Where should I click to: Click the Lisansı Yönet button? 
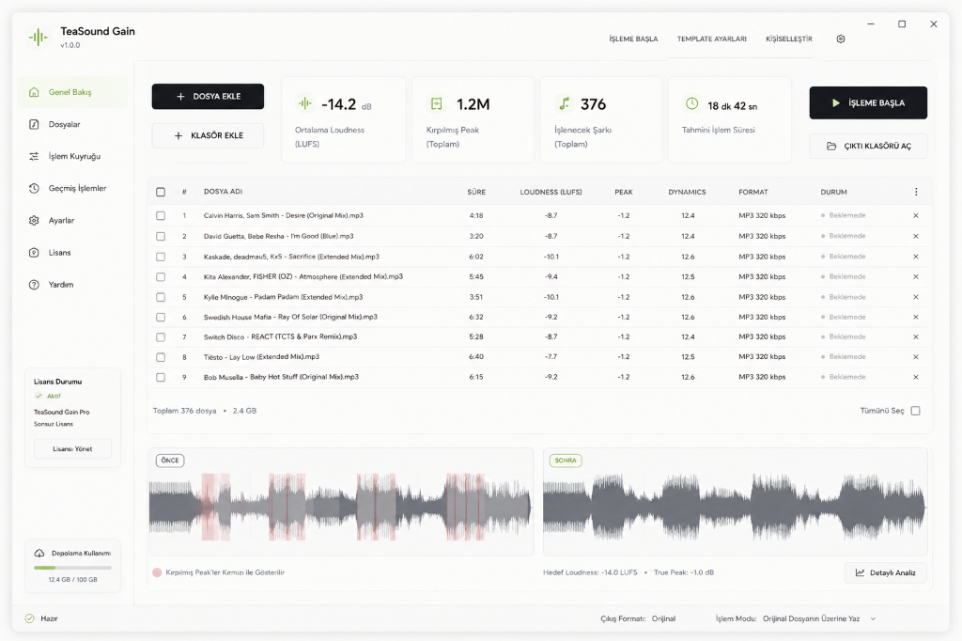[72, 449]
